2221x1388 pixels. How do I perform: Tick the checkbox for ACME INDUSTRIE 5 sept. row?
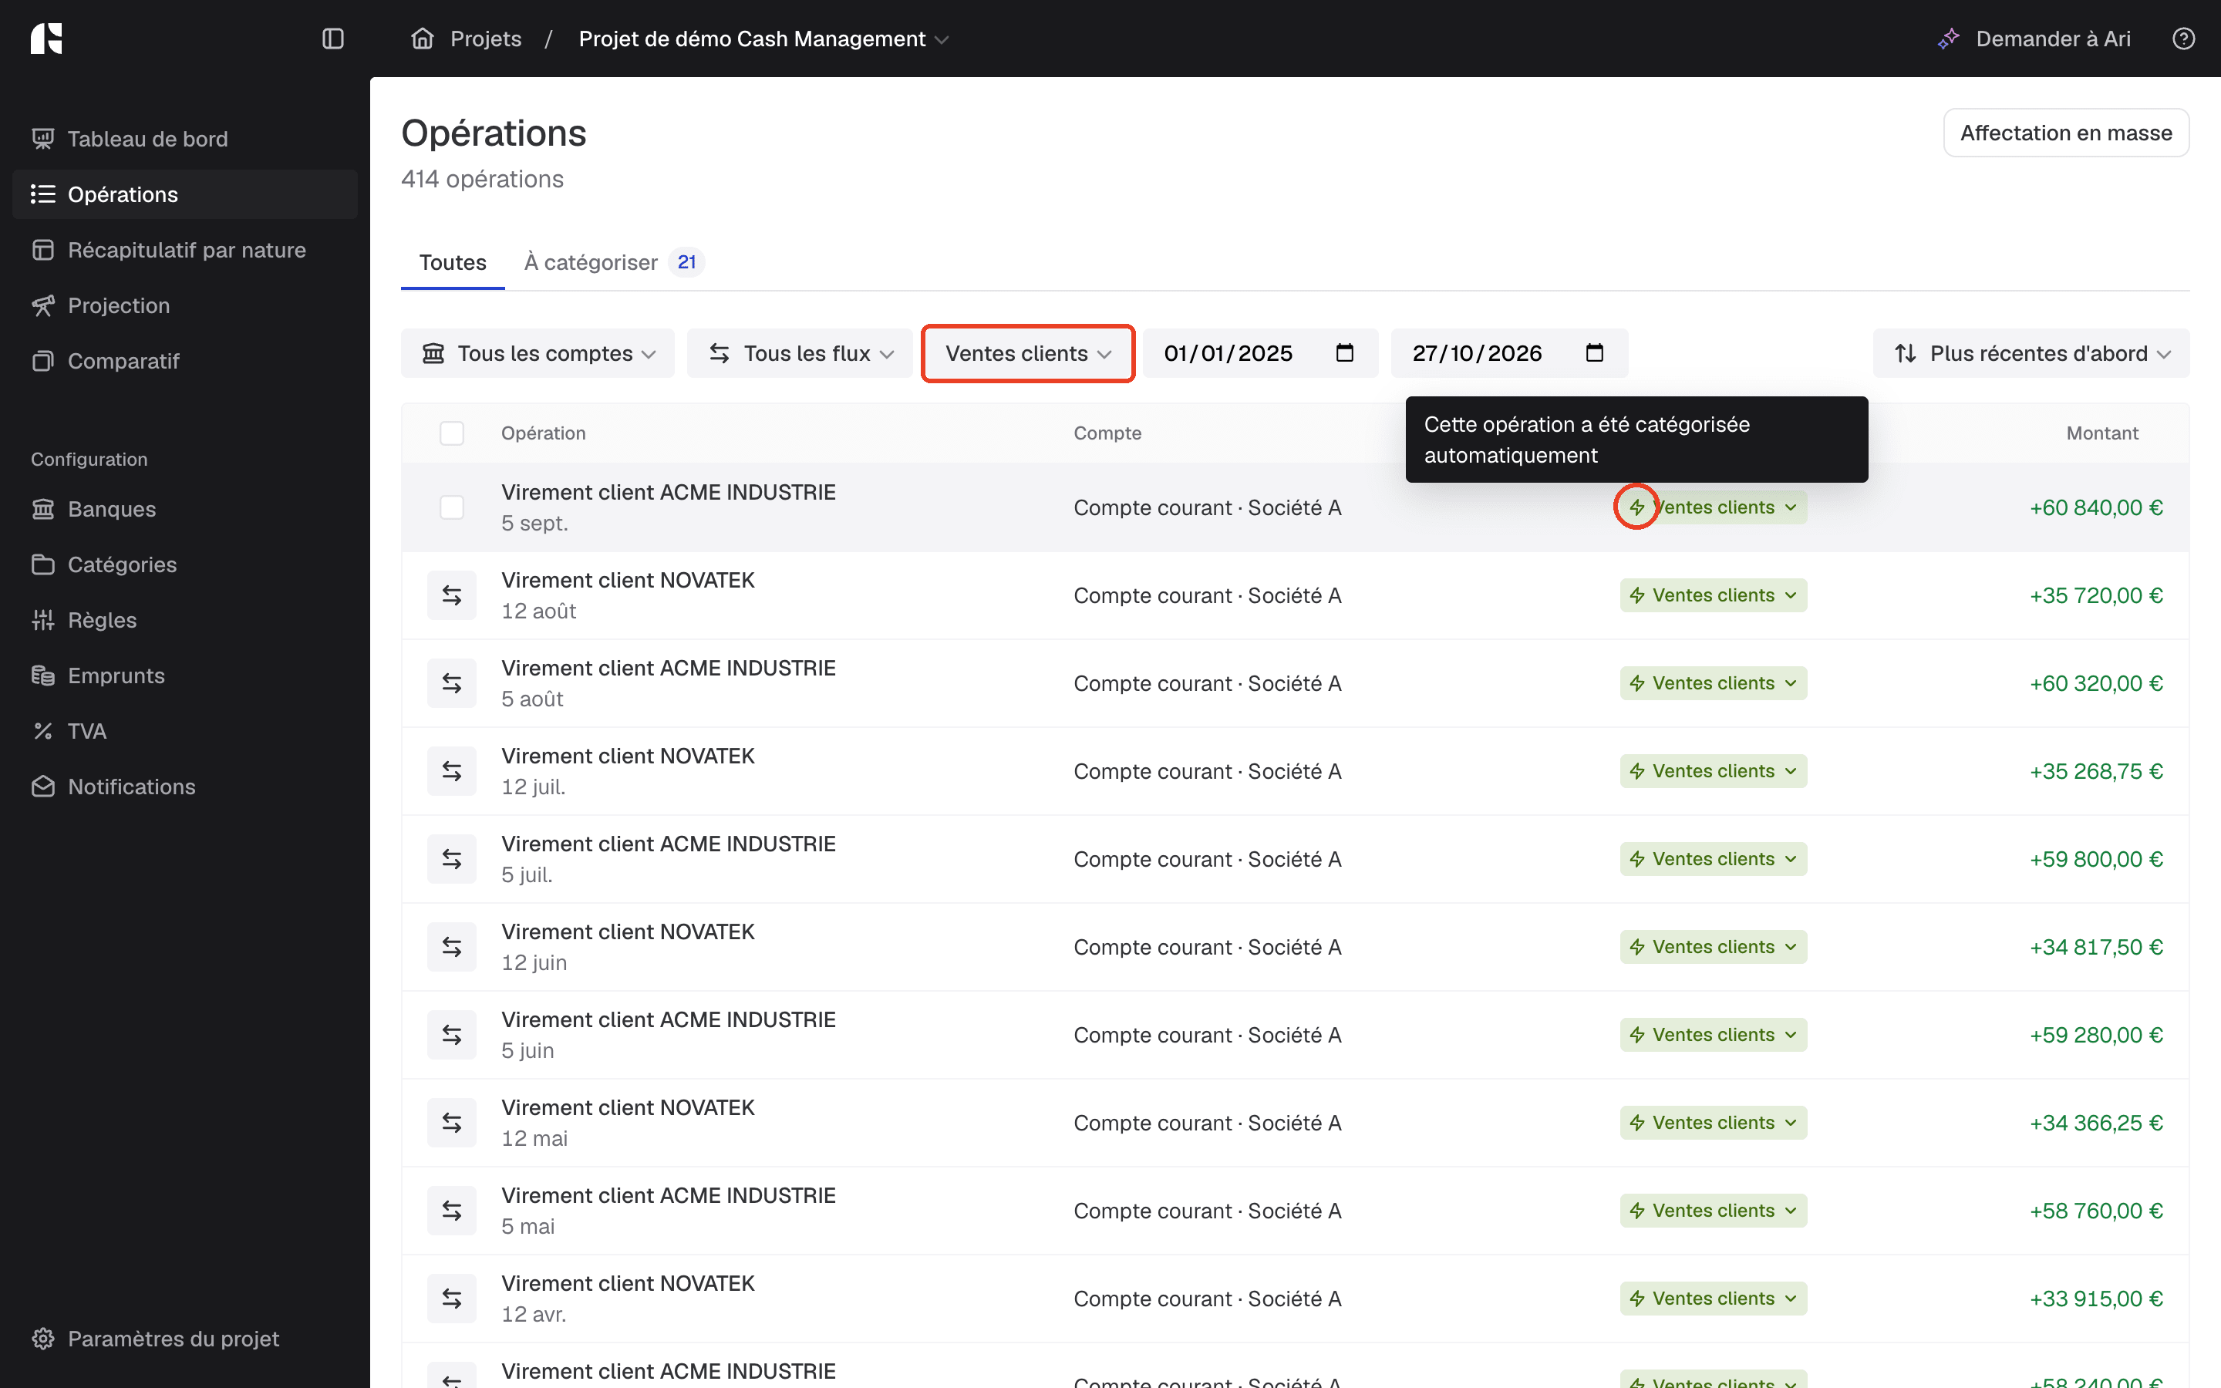(452, 507)
